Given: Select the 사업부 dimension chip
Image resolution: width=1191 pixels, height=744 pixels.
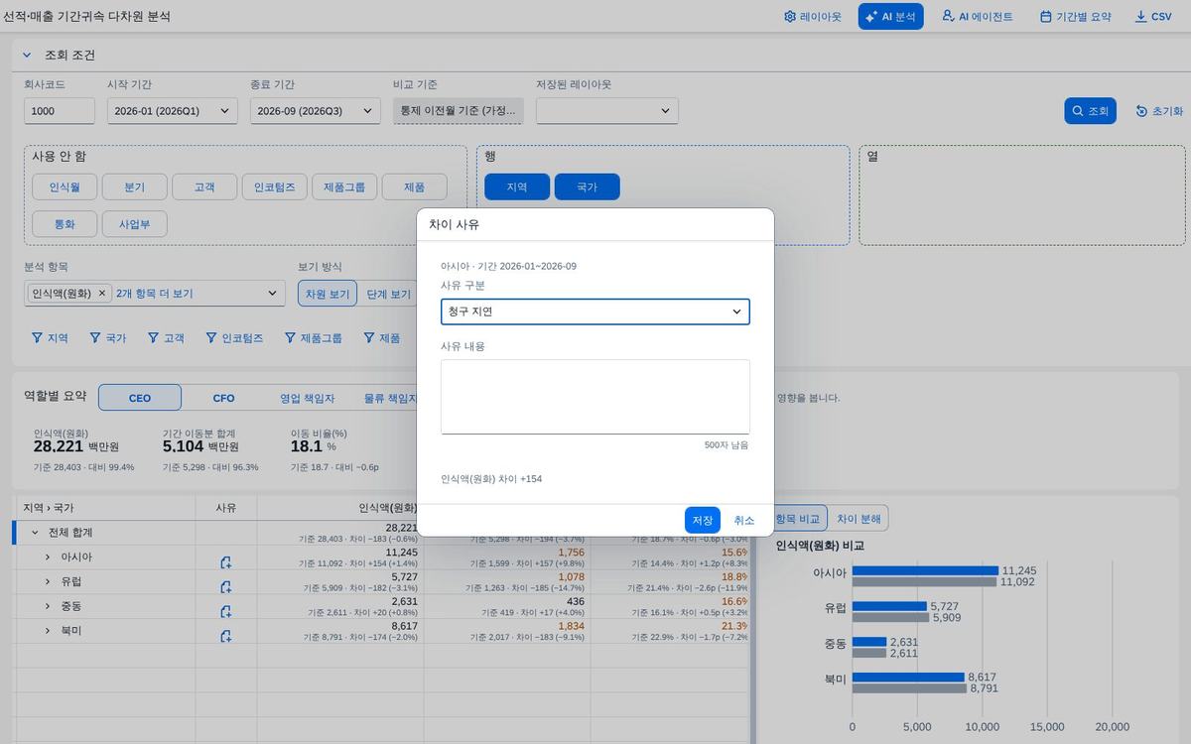Looking at the screenshot, I should pos(135,223).
